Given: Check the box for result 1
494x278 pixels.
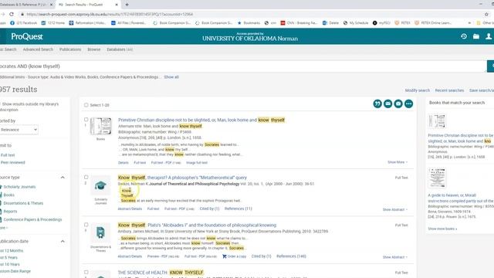Looking at the screenshot, I should click(x=86, y=120).
